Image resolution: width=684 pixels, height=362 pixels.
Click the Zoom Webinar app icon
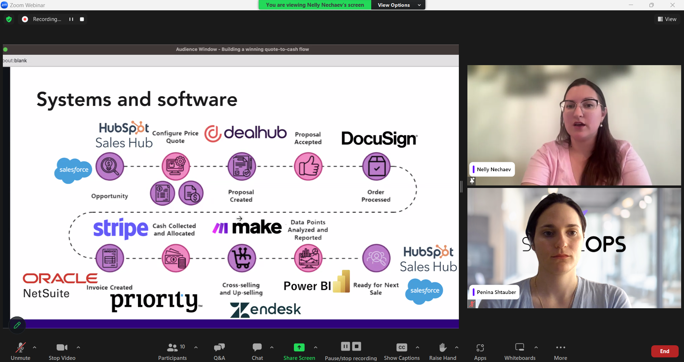click(4, 5)
